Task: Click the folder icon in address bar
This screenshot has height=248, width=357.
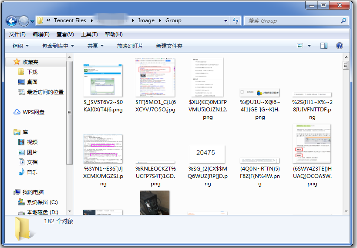Action: tap(40, 20)
